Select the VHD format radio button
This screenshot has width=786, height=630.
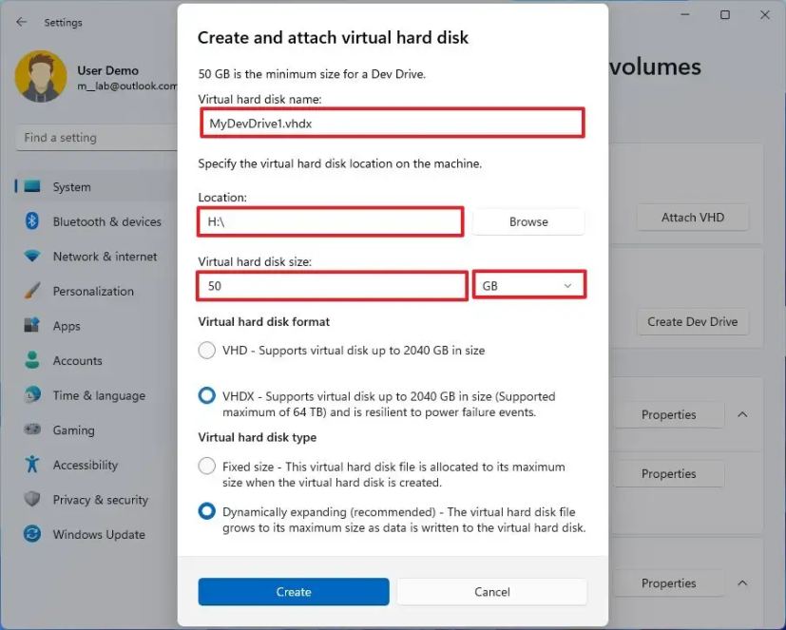tap(206, 350)
